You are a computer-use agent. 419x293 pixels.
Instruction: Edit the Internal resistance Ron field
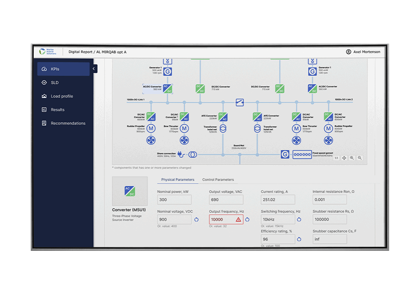click(330, 199)
